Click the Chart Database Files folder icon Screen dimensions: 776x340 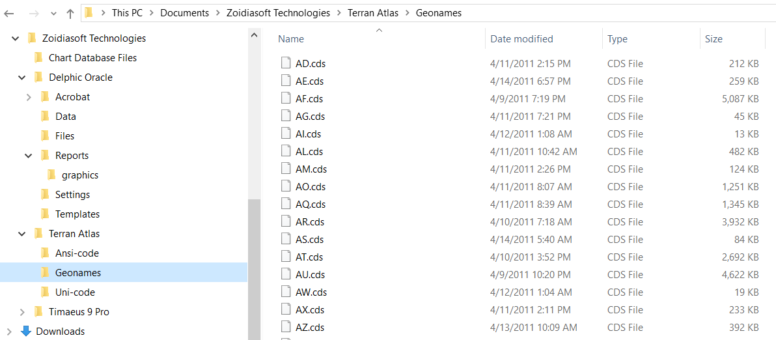tap(38, 58)
